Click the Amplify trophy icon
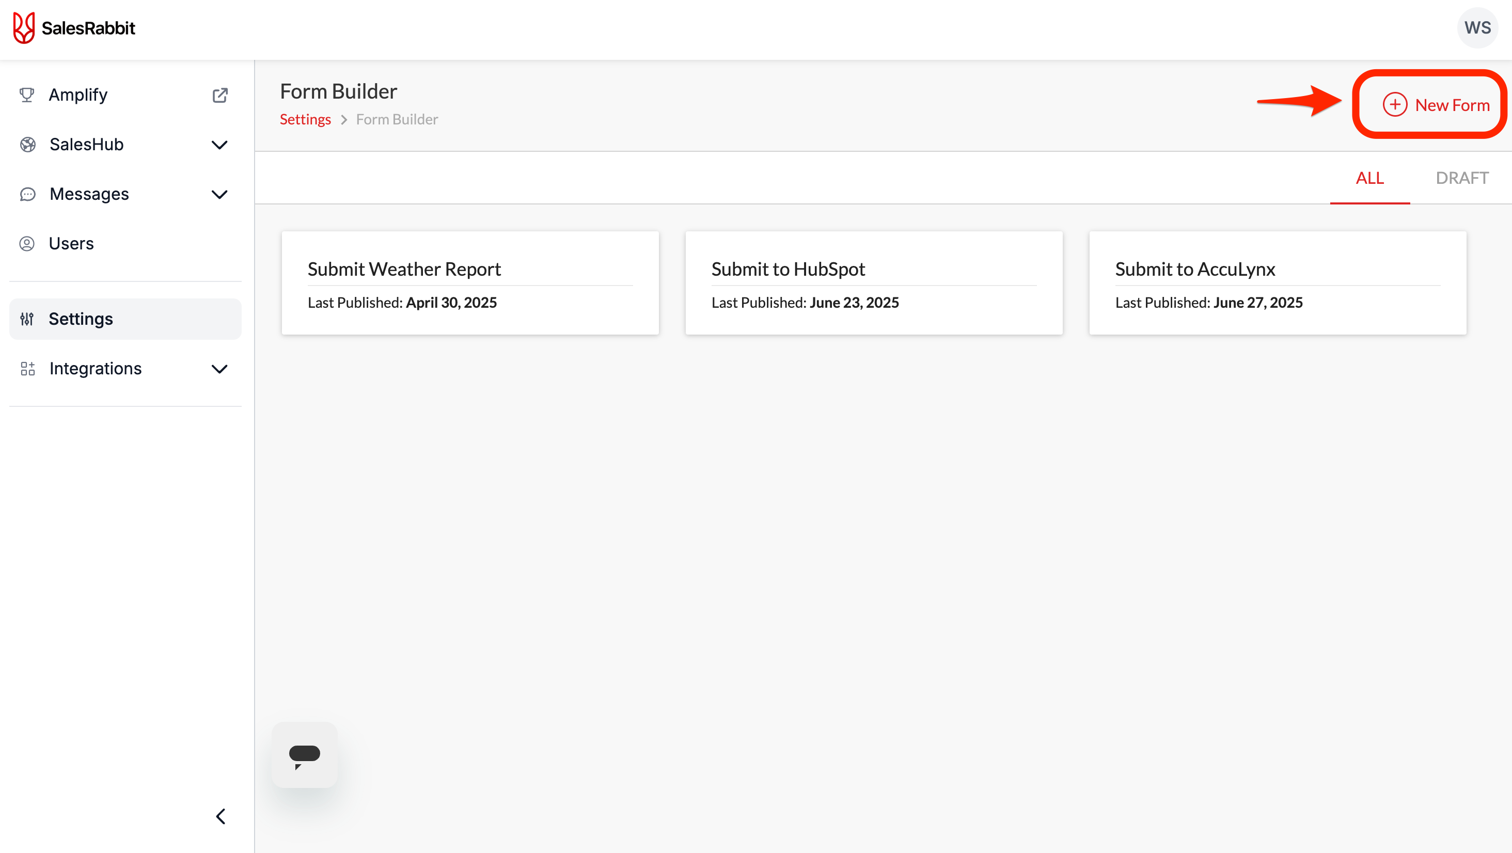1512x853 pixels. click(27, 94)
